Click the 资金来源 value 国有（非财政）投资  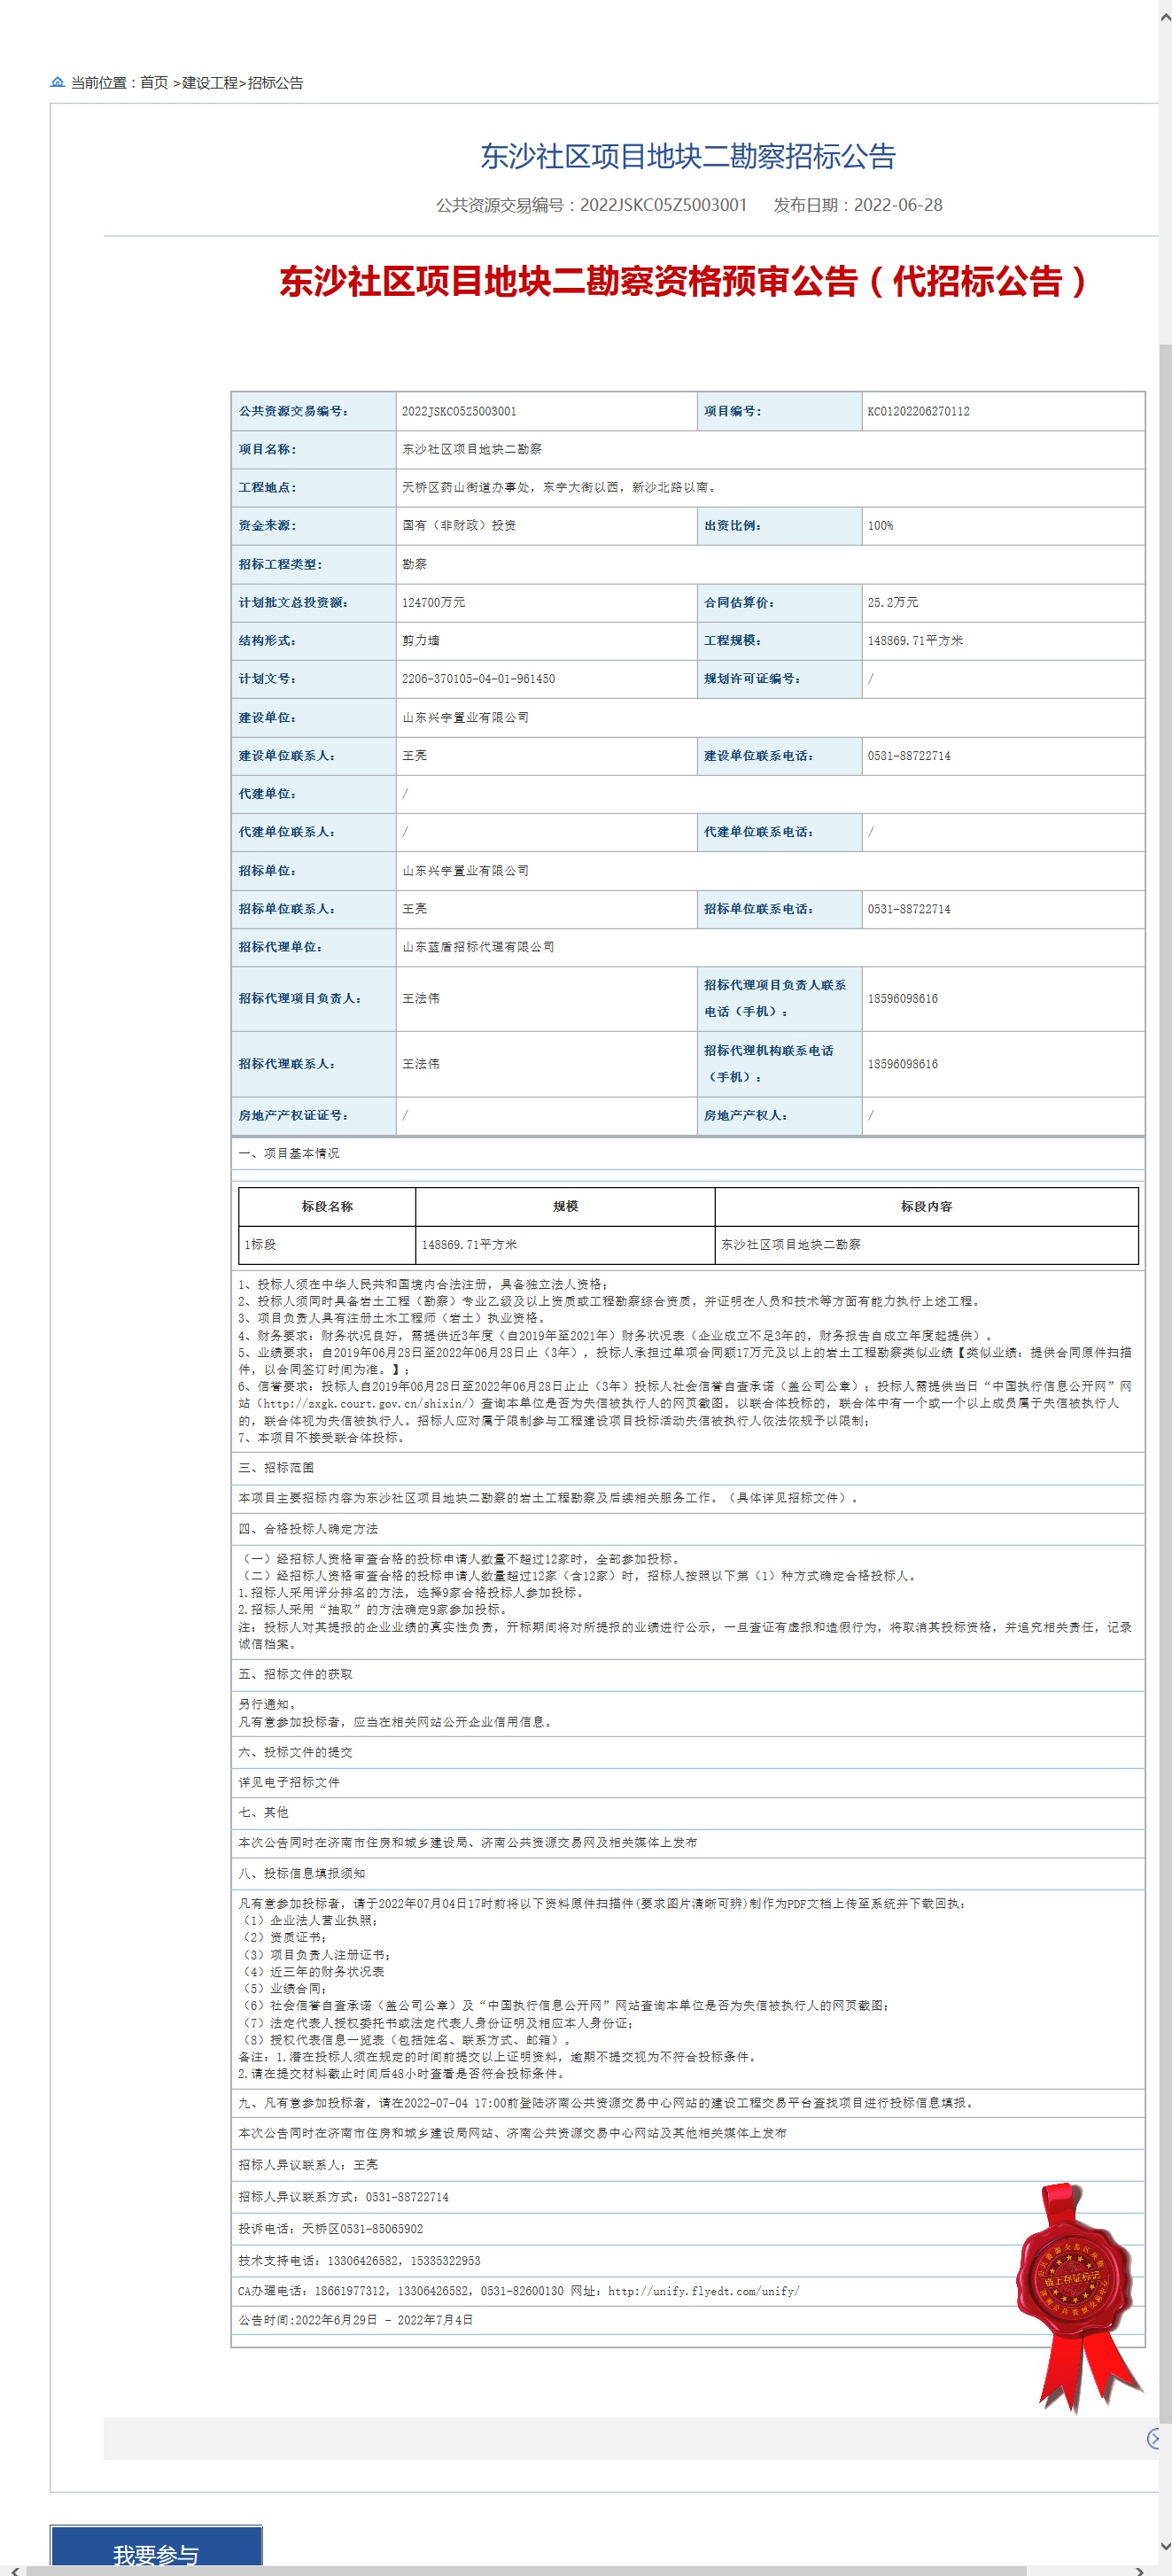(x=459, y=526)
